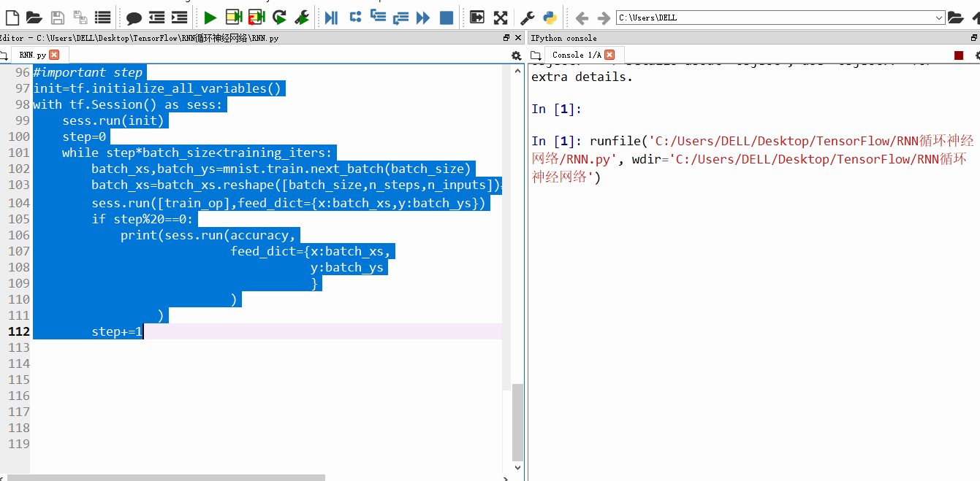Click the editor horizontal scrollbar
Image resolution: width=980 pixels, height=481 pixels.
(167, 477)
